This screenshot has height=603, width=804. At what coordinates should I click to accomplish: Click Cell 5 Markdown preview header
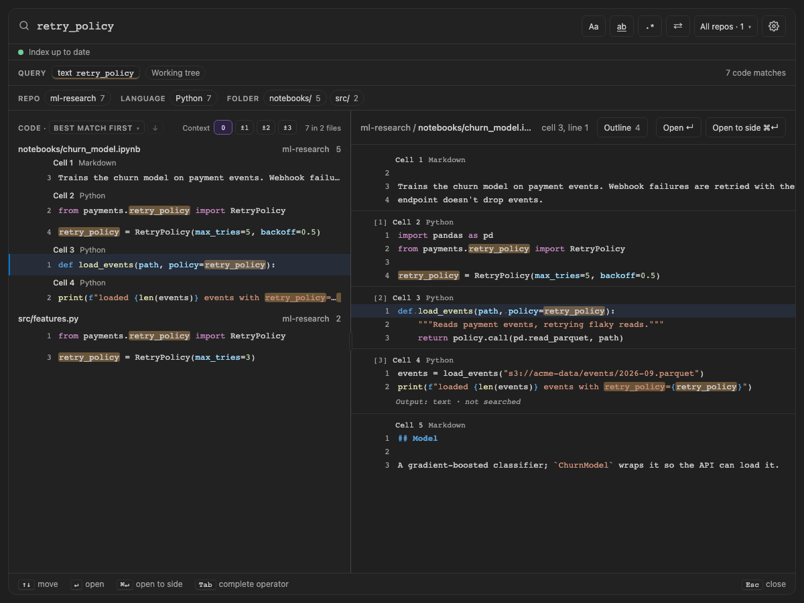(x=430, y=425)
